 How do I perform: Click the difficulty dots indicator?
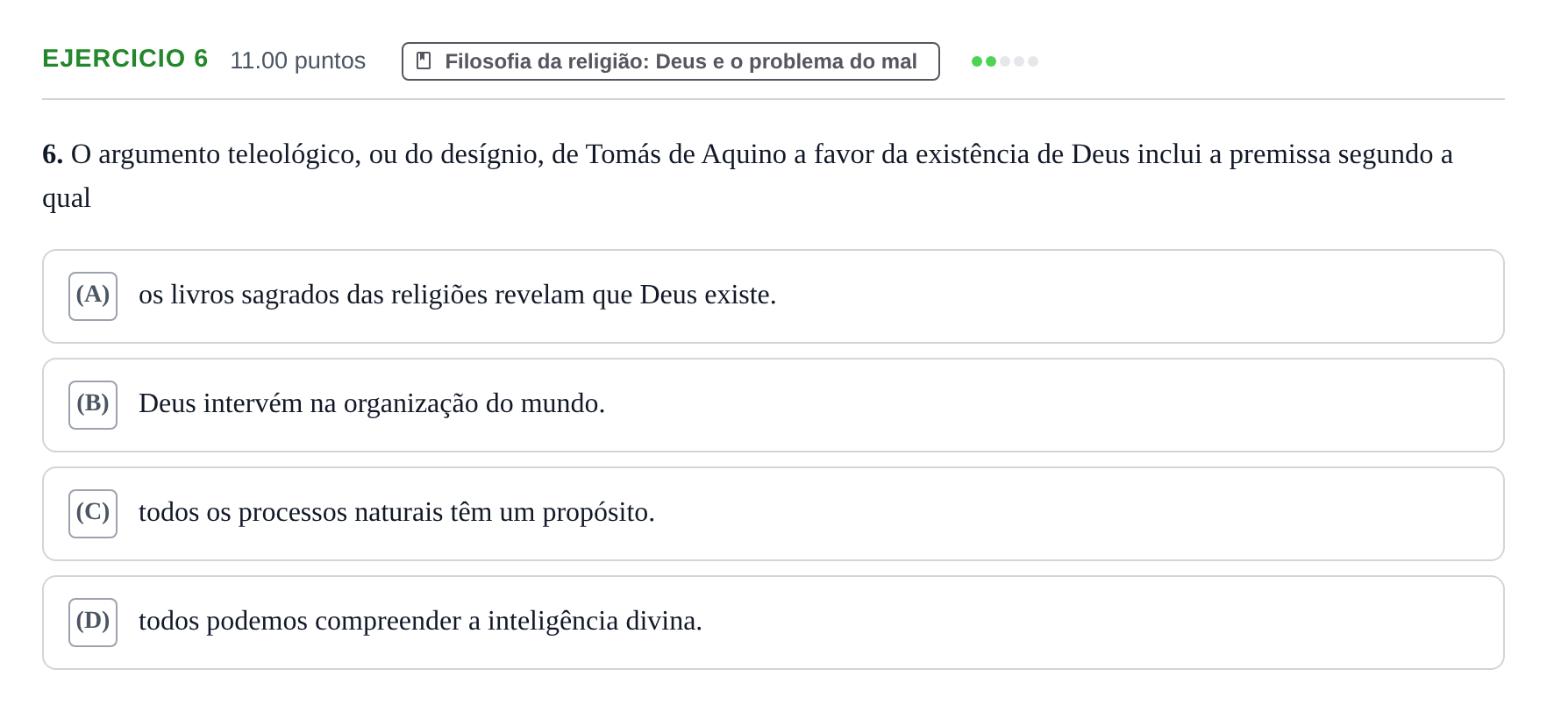[x=1004, y=61]
